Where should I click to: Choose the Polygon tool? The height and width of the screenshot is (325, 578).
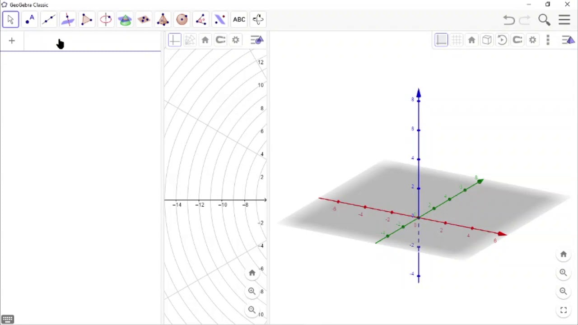[86, 19]
